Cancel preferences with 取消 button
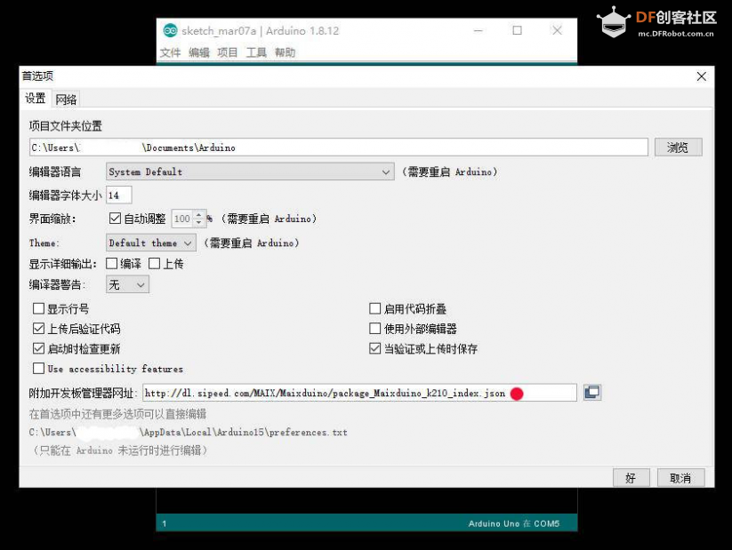Screen dimensions: 732x550 coord(680,478)
